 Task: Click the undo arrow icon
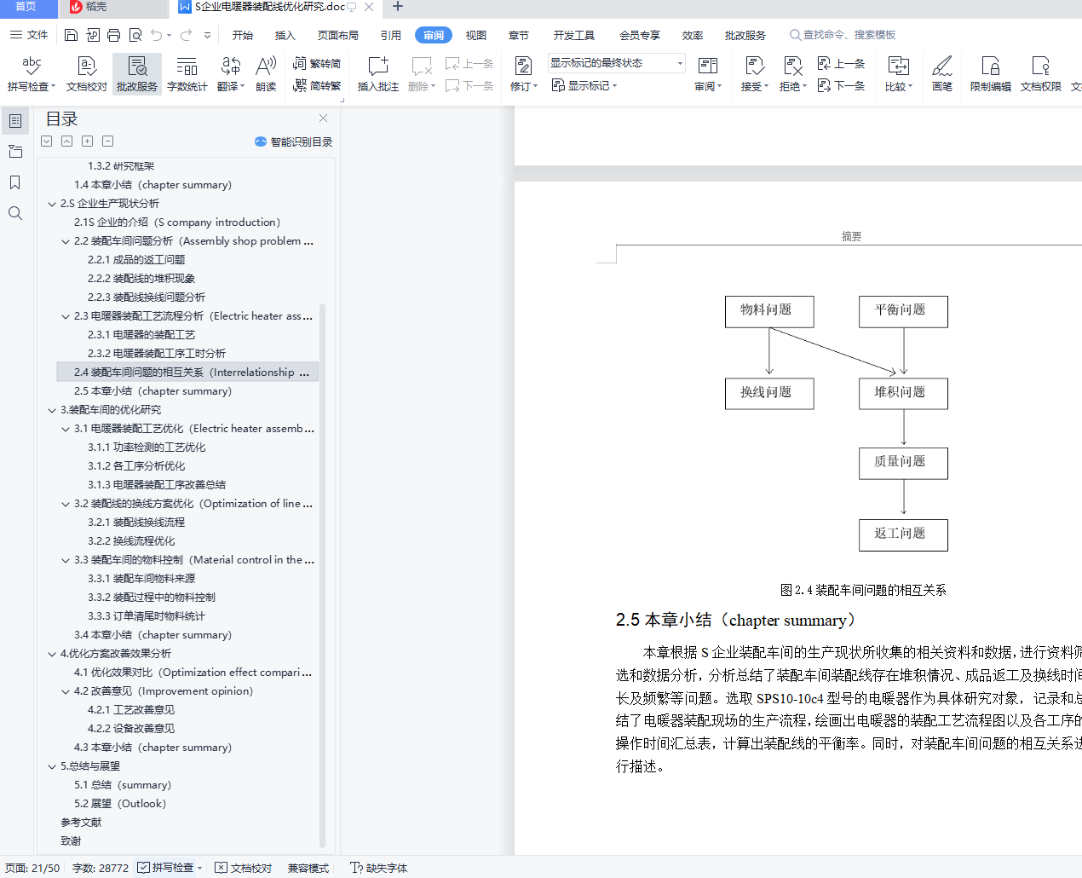(157, 35)
